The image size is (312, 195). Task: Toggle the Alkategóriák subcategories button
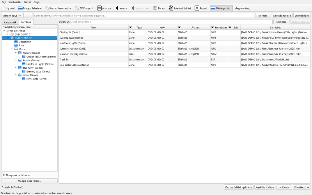[x=221, y=8]
